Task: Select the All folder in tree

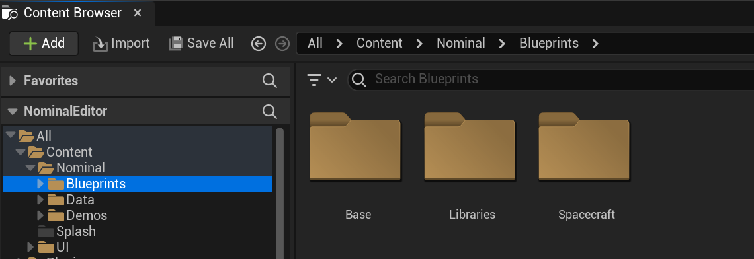Action: click(x=138, y=136)
